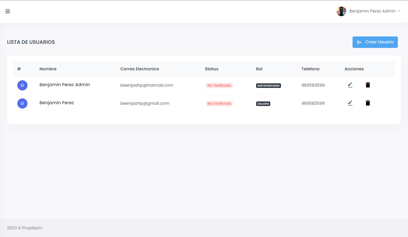408x237 pixels.
Task: Delete user Benjamin Perez Admin trash icon
Action: pyautogui.click(x=368, y=85)
